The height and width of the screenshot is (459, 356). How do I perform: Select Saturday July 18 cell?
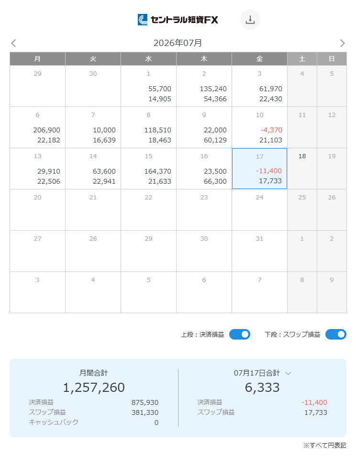pyautogui.click(x=302, y=169)
